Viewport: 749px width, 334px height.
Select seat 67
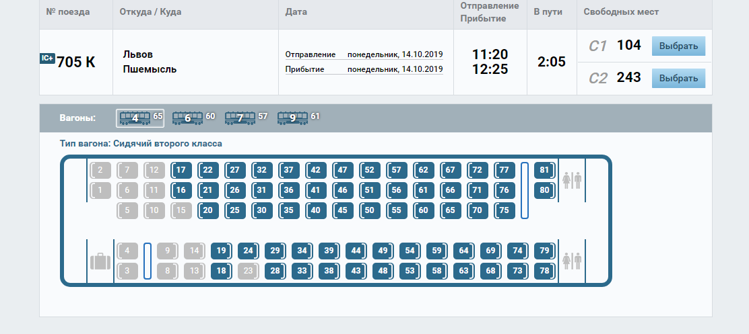pyautogui.click(x=451, y=170)
